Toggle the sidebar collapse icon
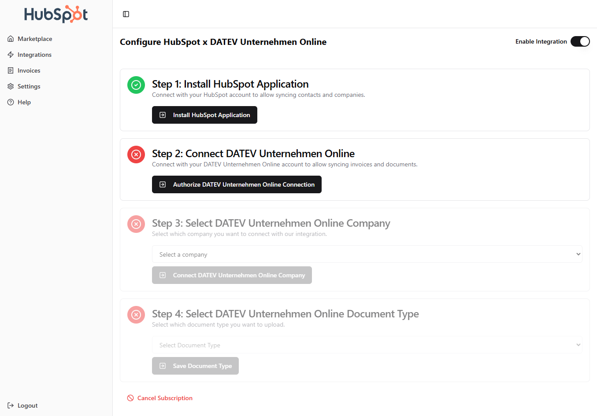This screenshot has width=597, height=416. 126,14
